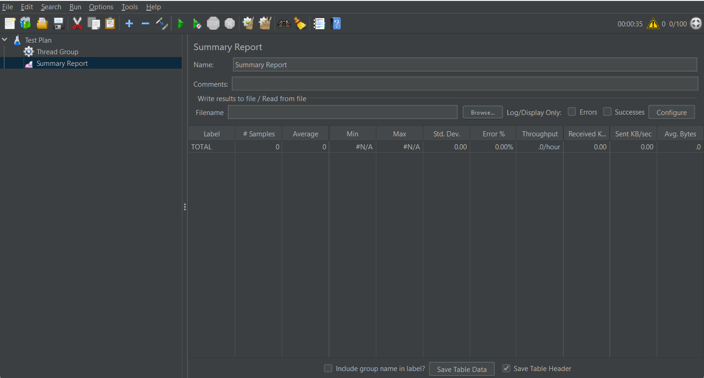
Task: Click the Stop test icon
Action: coord(213,23)
